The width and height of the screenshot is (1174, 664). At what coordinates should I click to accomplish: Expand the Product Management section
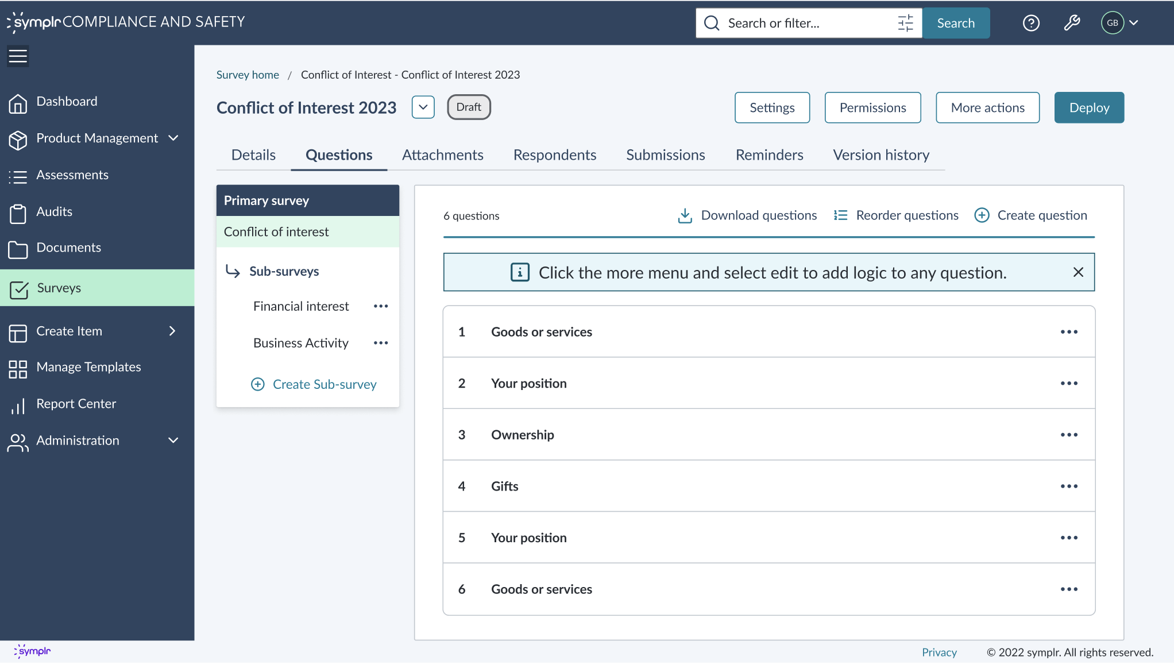(x=173, y=138)
